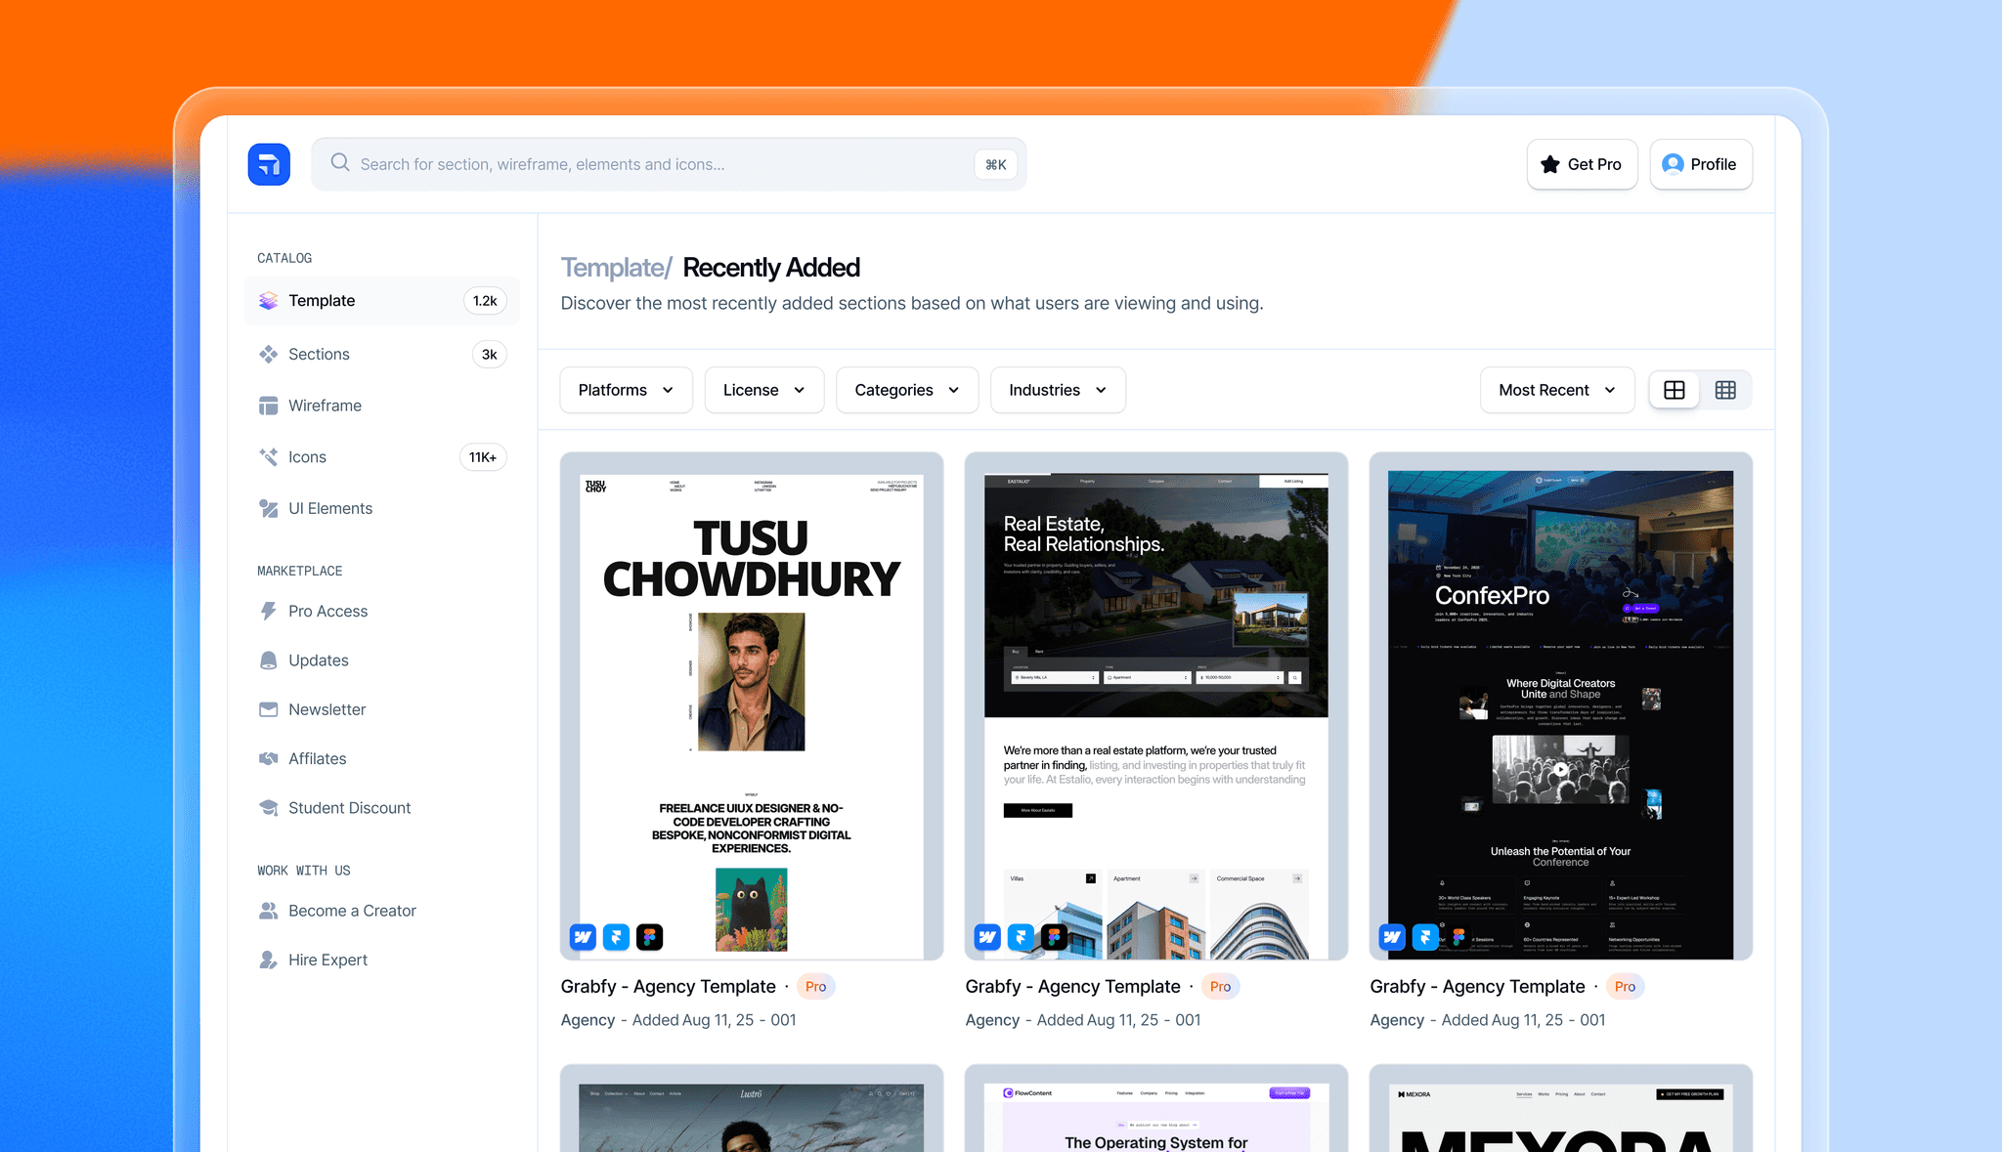
Task: Open the License filter dropdown
Action: coord(763,390)
